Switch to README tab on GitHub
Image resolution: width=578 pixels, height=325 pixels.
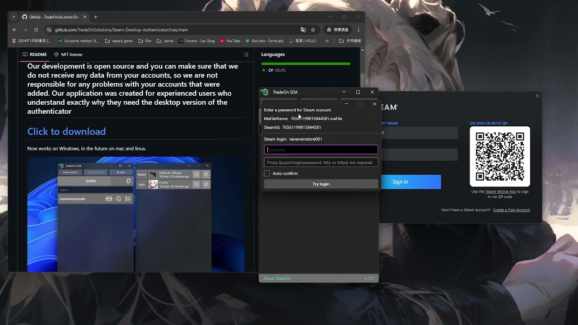(35, 55)
